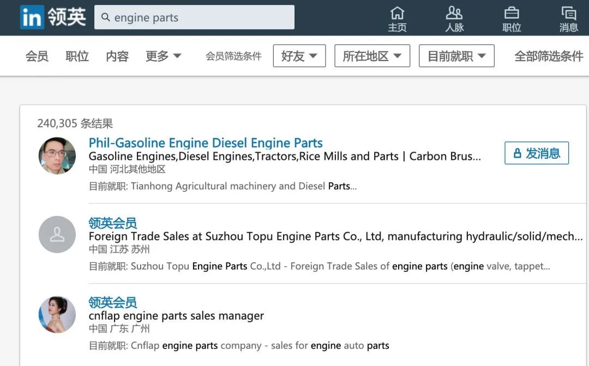The height and width of the screenshot is (366, 589).
Task: Click the lock icon on 发消息 button
Action: tap(517, 153)
